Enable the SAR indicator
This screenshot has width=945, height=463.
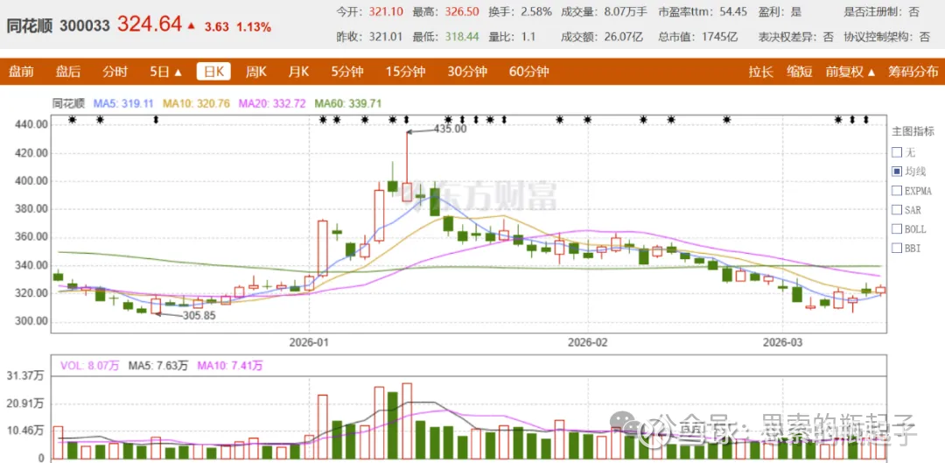[x=896, y=210]
